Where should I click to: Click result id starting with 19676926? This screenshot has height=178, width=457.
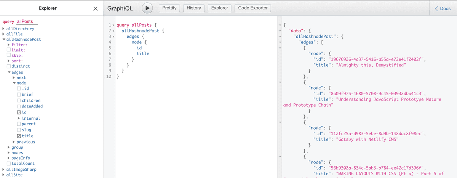[x=376, y=59]
